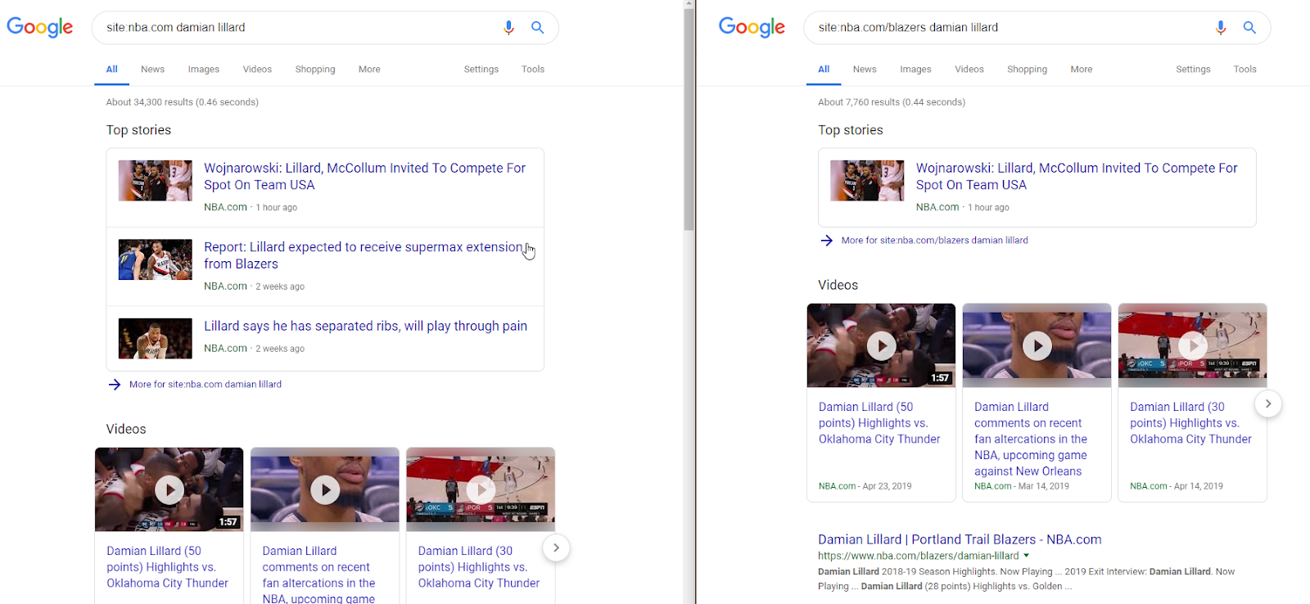Switch to Images tab in the left window
Image resolution: width=1310 pixels, height=604 pixels.
[204, 70]
